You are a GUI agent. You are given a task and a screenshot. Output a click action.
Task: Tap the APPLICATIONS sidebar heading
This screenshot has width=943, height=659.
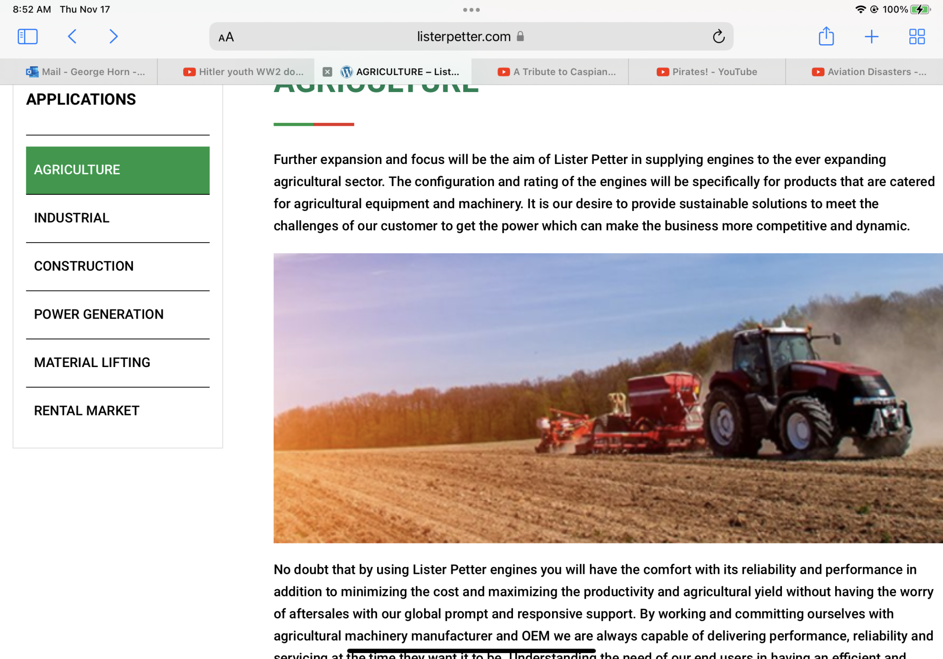click(81, 99)
